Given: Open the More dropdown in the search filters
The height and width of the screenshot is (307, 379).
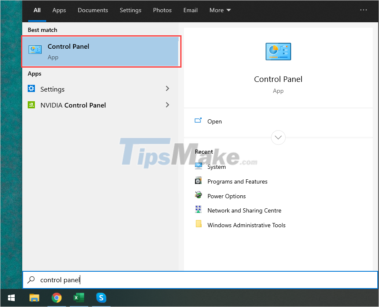Looking at the screenshot, I should [x=220, y=10].
